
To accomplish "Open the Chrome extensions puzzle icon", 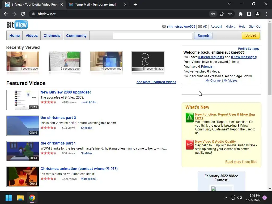I will tap(240, 14).
